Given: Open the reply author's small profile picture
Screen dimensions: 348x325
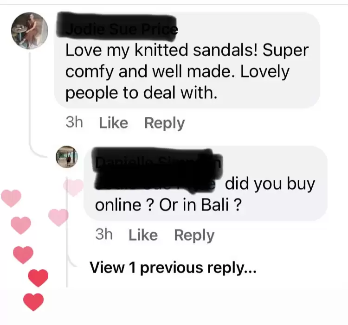Looking at the screenshot, I should click(x=67, y=157).
